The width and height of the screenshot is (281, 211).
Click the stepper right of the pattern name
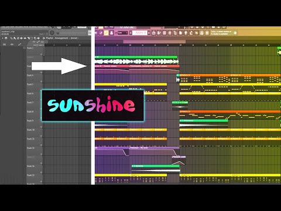[x=149, y=33]
